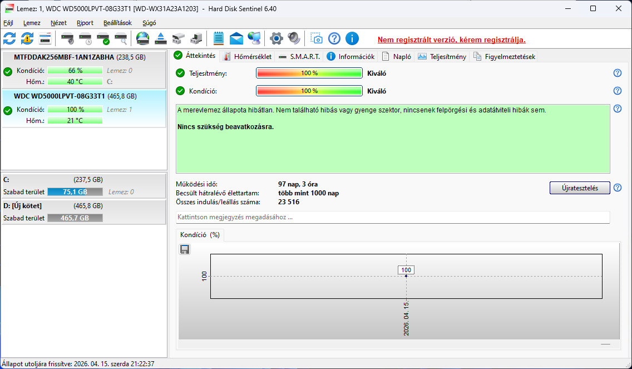
Task: Click the Újratesztelés button
Action: [580, 188]
